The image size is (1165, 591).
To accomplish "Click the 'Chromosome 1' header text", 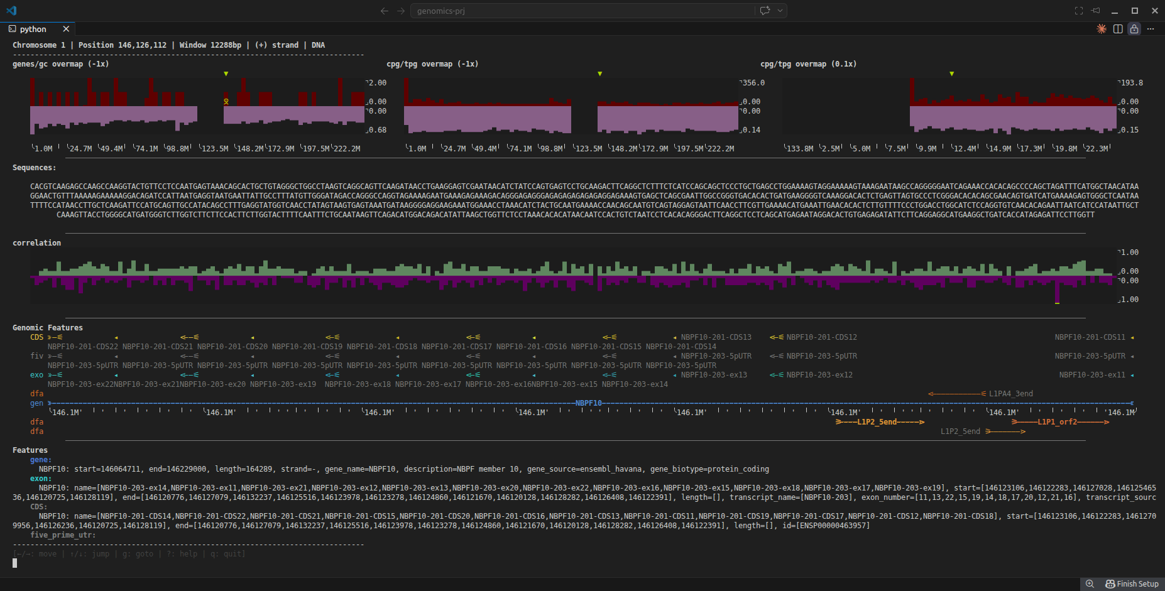I will point(39,45).
